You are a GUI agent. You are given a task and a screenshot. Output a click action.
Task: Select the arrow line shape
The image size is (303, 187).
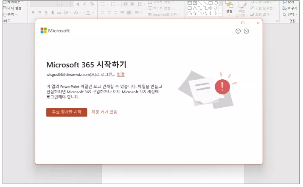205,3
